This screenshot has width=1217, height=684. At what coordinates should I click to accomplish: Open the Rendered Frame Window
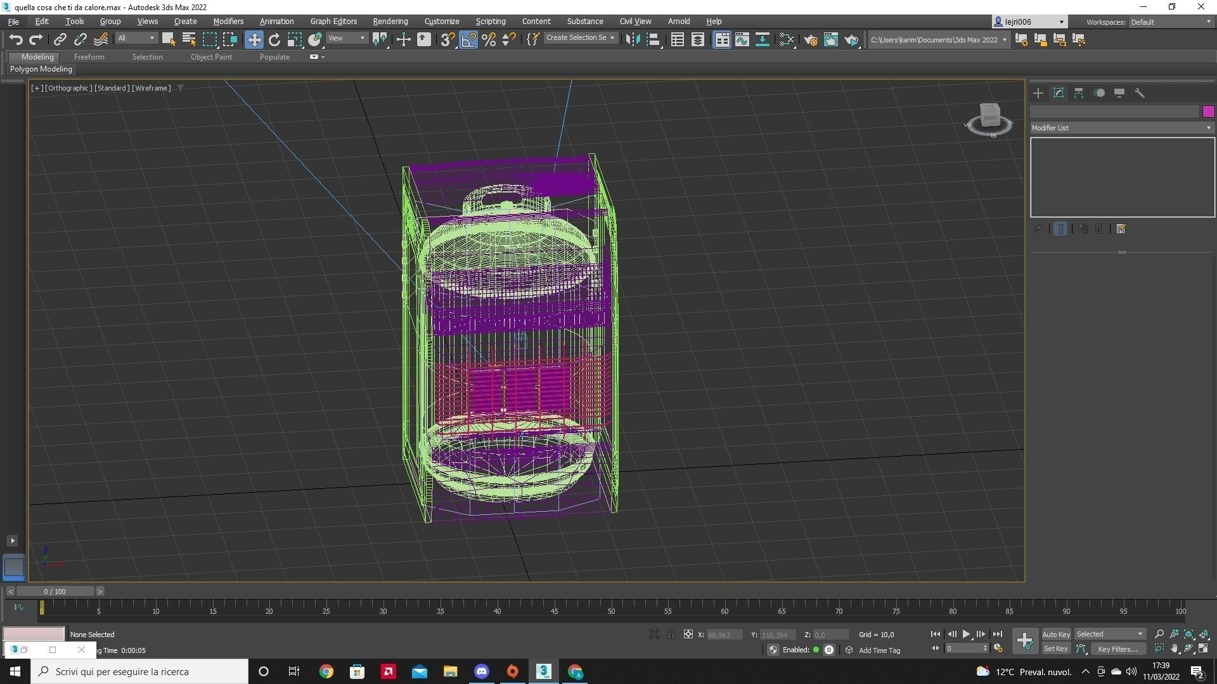831,40
